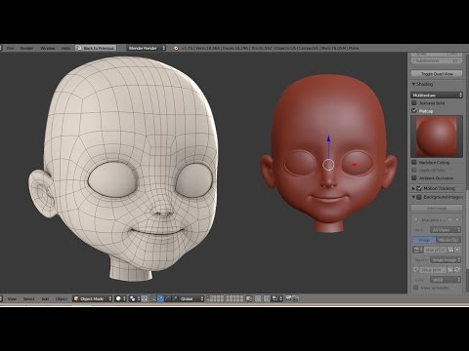Expand the Motion Tracking panel triangle
Screen dimensions: 469x351
point(413,188)
